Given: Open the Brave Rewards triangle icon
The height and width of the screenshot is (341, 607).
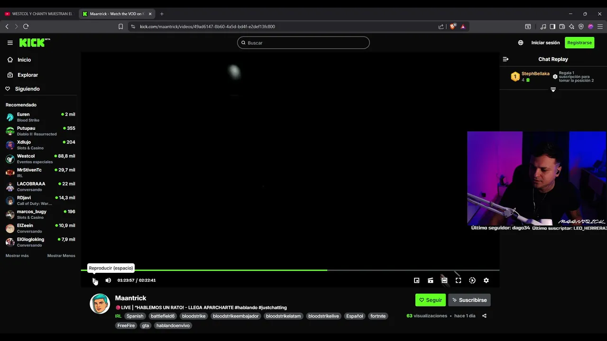Looking at the screenshot, I should point(463,27).
